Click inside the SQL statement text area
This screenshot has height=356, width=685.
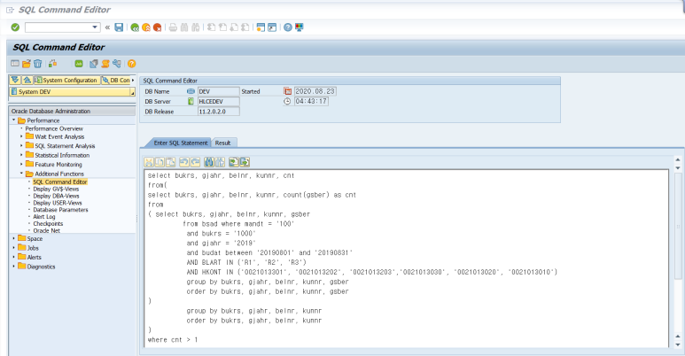click(x=399, y=257)
